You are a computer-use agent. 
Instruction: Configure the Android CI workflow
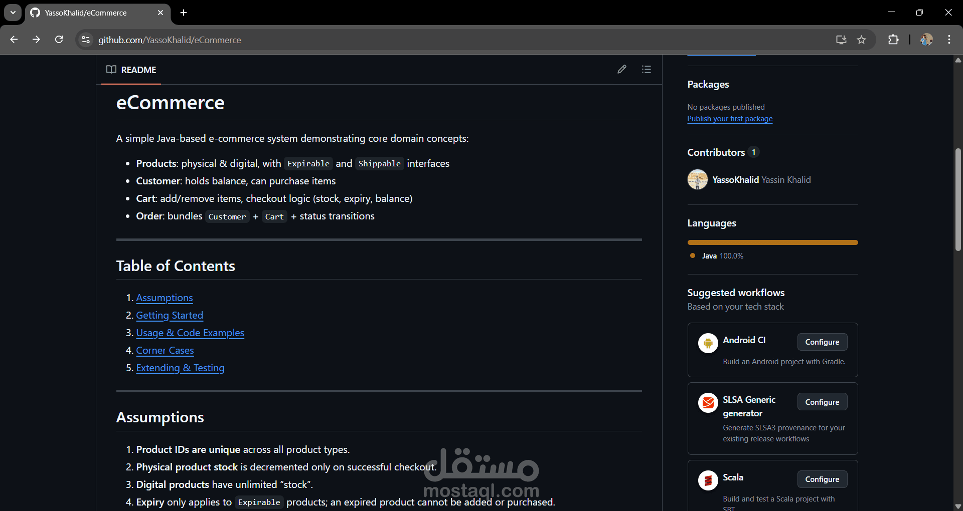[x=822, y=342]
